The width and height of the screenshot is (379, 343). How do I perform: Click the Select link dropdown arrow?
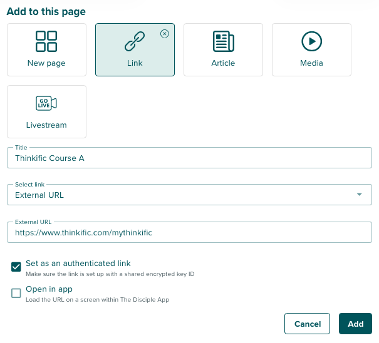(359, 195)
